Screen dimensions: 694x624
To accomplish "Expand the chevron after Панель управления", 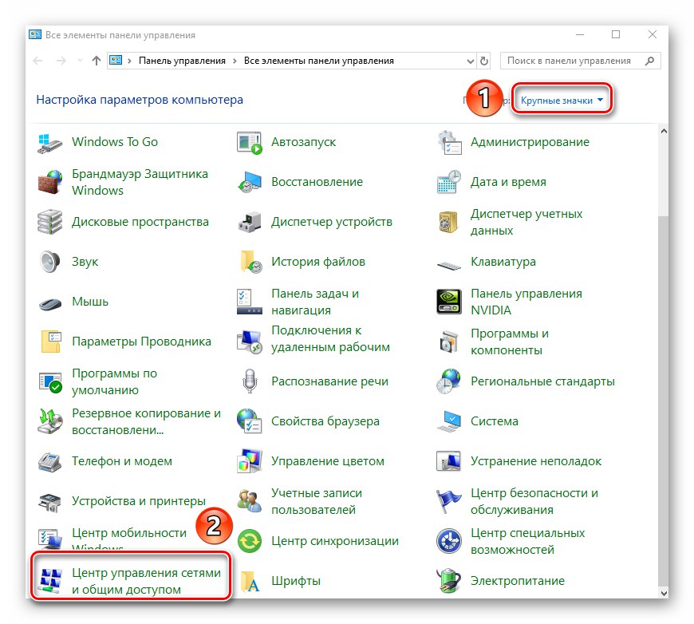I will tap(235, 61).
